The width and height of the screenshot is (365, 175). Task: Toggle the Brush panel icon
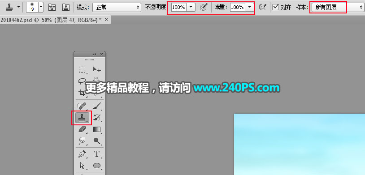tap(52, 7)
